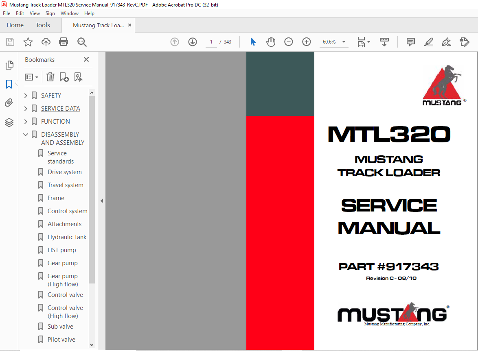Image resolution: width=478 pixels, height=351 pixels.
Task: Open attachments paperclip panel
Action: [9, 103]
